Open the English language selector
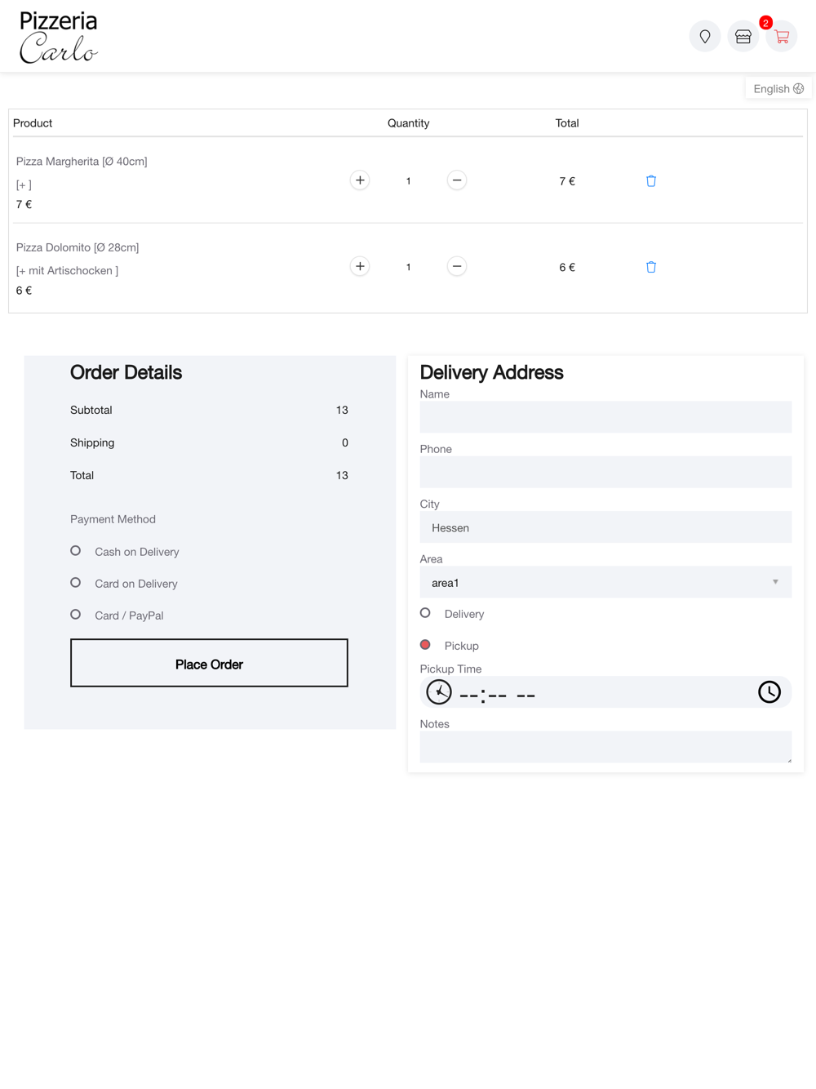The height and width of the screenshot is (1089, 816). click(x=778, y=88)
